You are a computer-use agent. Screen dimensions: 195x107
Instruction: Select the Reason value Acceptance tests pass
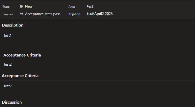43,14
